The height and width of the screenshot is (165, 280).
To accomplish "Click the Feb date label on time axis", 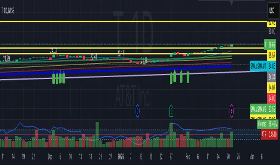I will pos(188,157).
